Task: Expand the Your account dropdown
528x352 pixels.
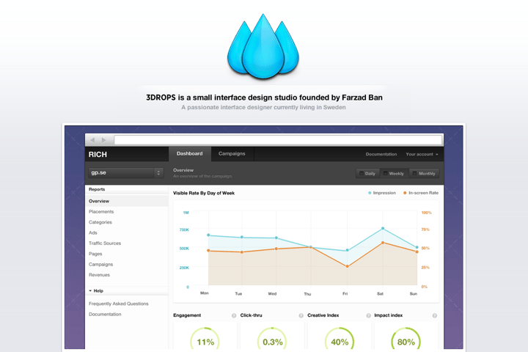Action: point(422,154)
